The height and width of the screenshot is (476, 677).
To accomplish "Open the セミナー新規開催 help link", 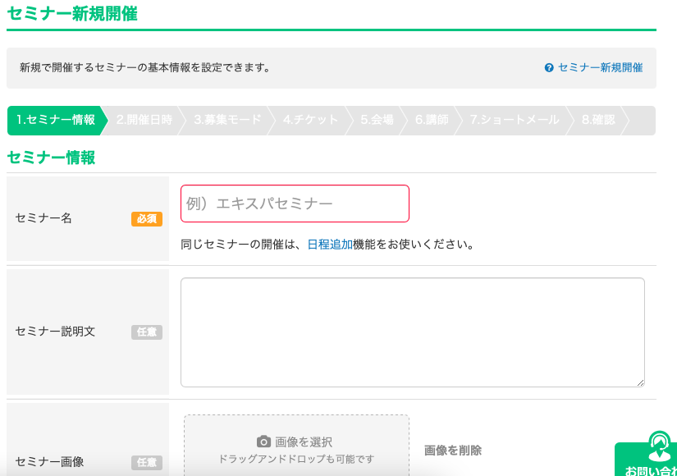I will [x=600, y=68].
